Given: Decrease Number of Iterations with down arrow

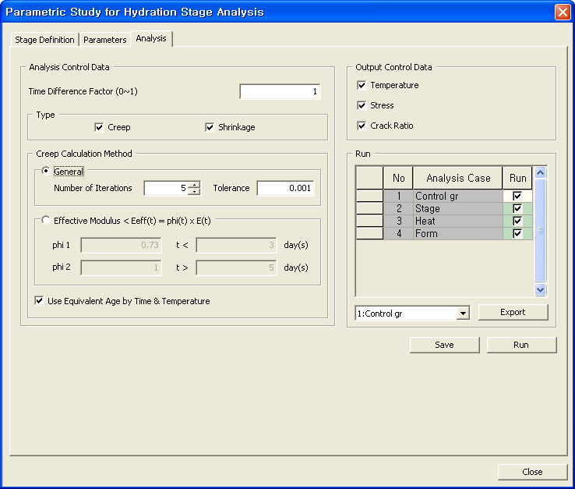Looking at the screenshot, I should pyautogui.click(x=195, y=191).
